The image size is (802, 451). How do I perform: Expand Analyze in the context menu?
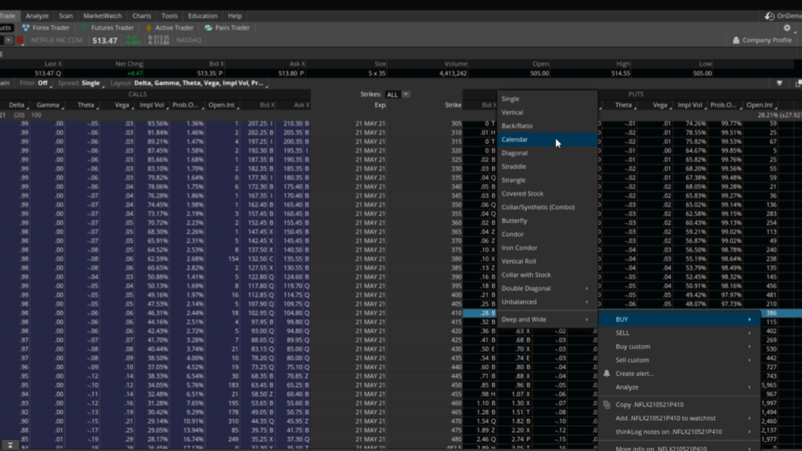click(679, 387)
